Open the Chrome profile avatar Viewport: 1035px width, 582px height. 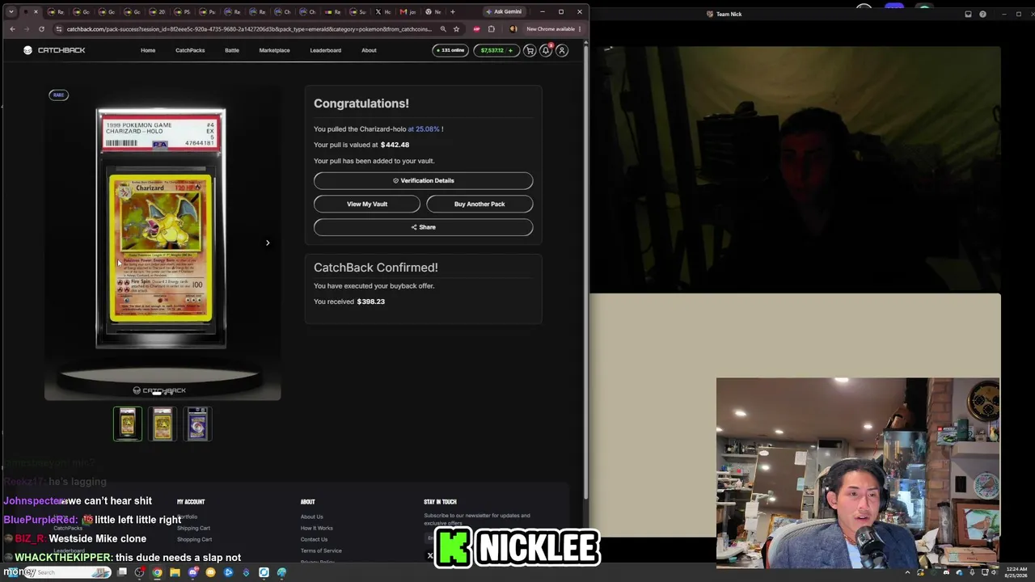point(513,29)
